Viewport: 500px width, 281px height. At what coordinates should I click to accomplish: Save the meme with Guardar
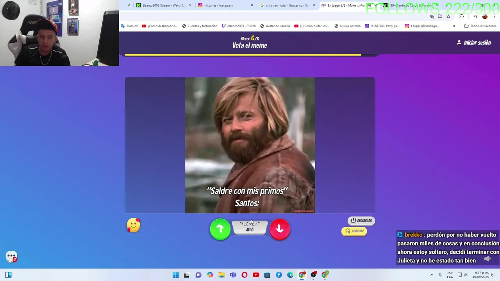click(354, 231)
